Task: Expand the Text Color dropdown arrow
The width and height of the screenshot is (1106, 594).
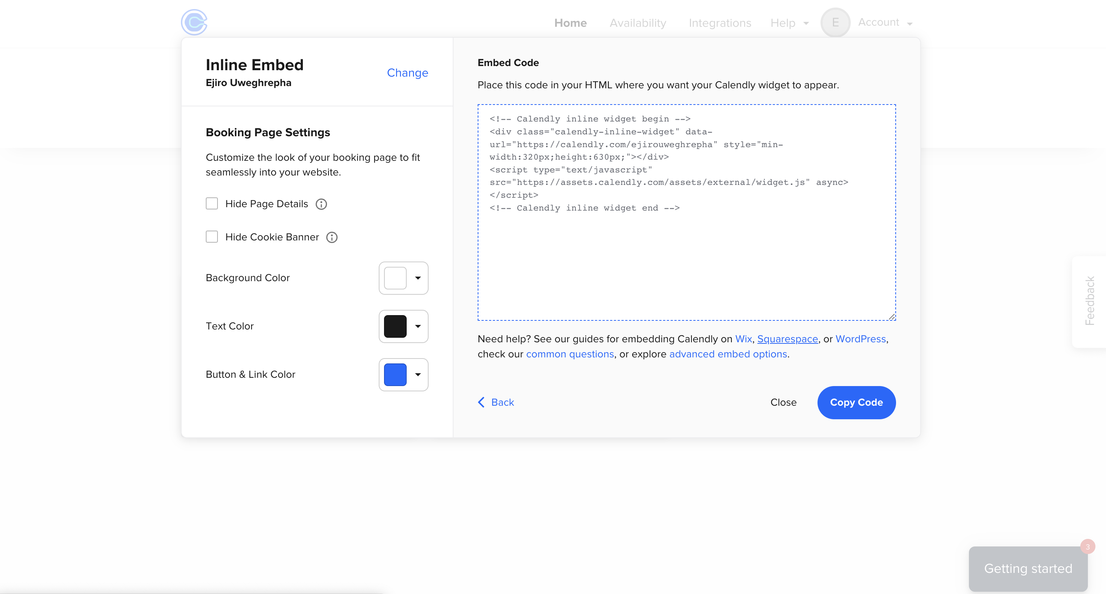Action: click(x=418, y=326)
